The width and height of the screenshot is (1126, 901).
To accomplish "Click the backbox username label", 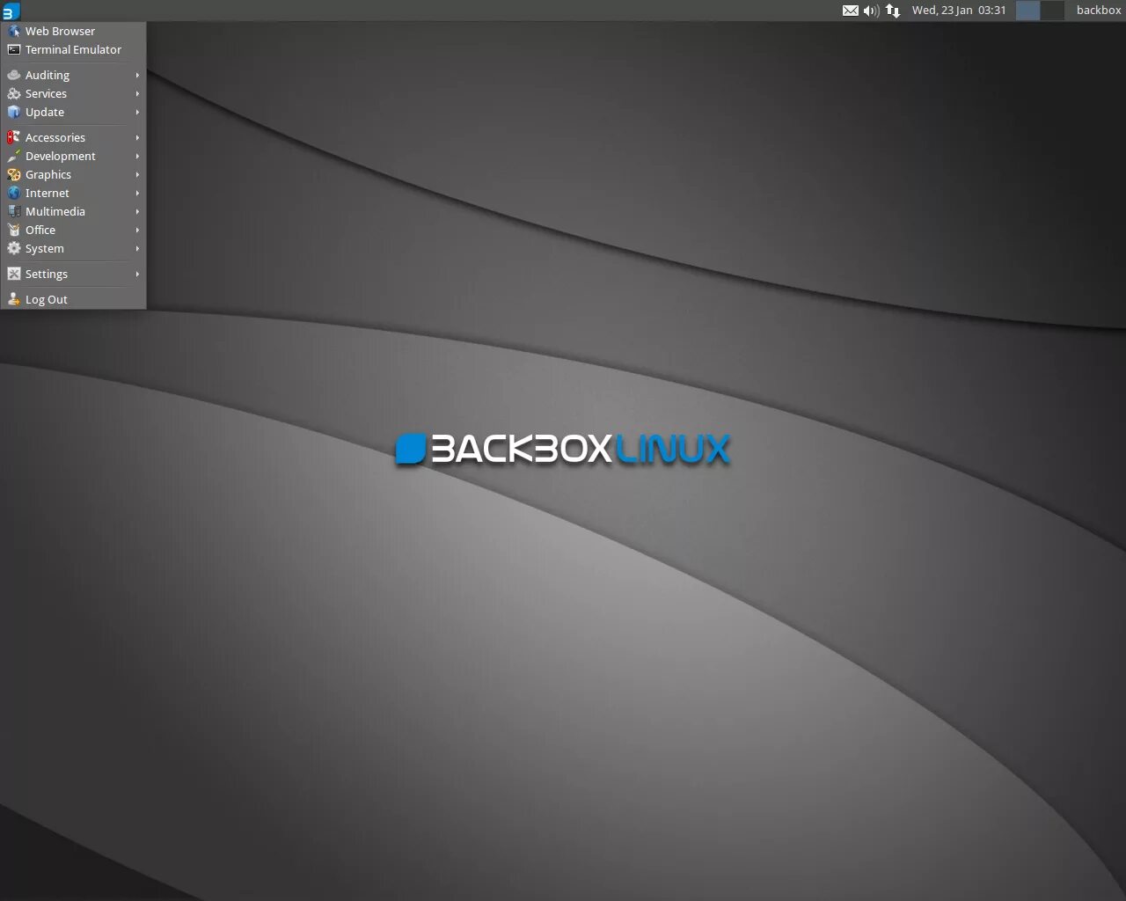I will 1097,11.
